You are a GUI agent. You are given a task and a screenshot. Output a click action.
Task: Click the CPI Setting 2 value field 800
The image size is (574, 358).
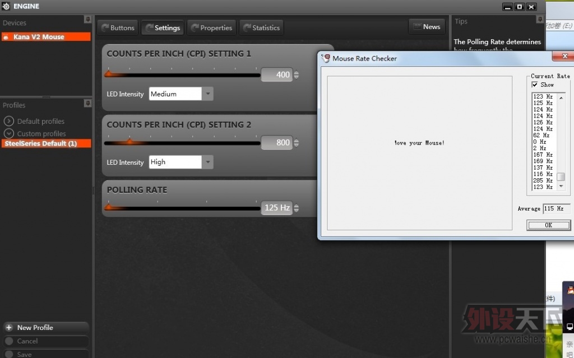(277, 142)
